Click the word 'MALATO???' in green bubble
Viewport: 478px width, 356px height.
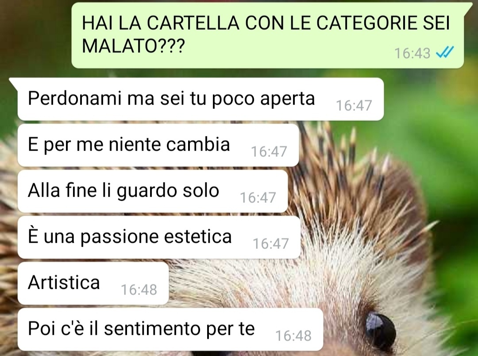[x=133, y=46]
